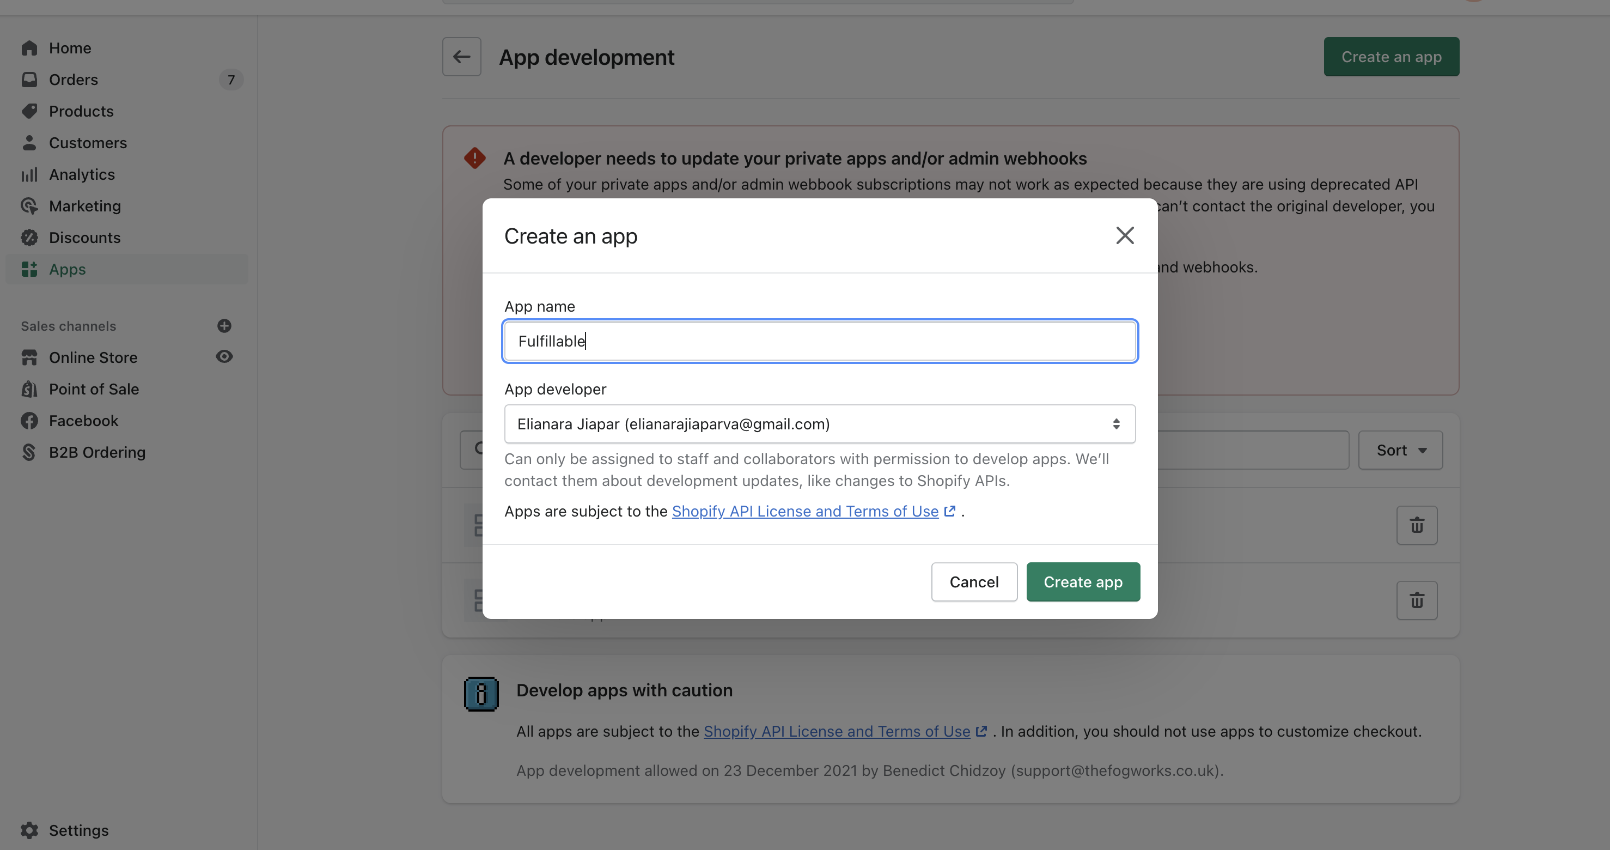This screenshot has width=1610, height=850.
Task: Click the Home icon in sidebar
Action: [x=29, y=48]
